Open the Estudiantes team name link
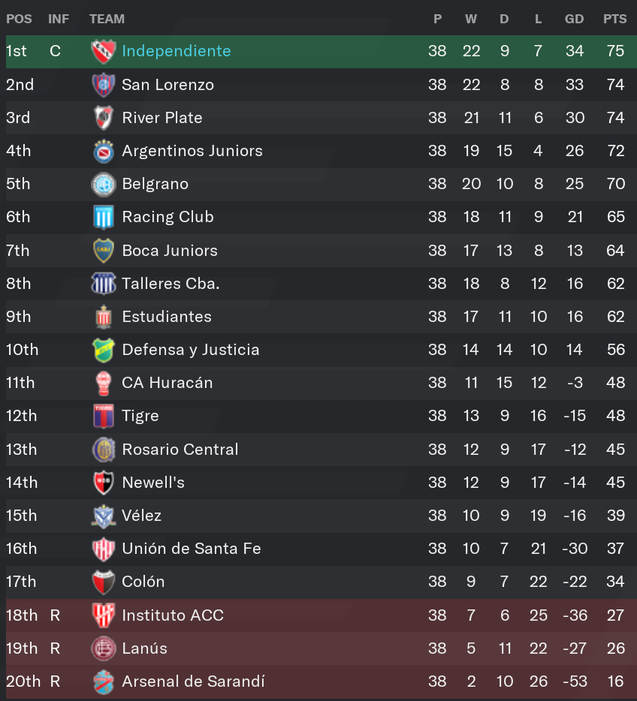Screen dimensions: 637x701 (x=167, y=317)
